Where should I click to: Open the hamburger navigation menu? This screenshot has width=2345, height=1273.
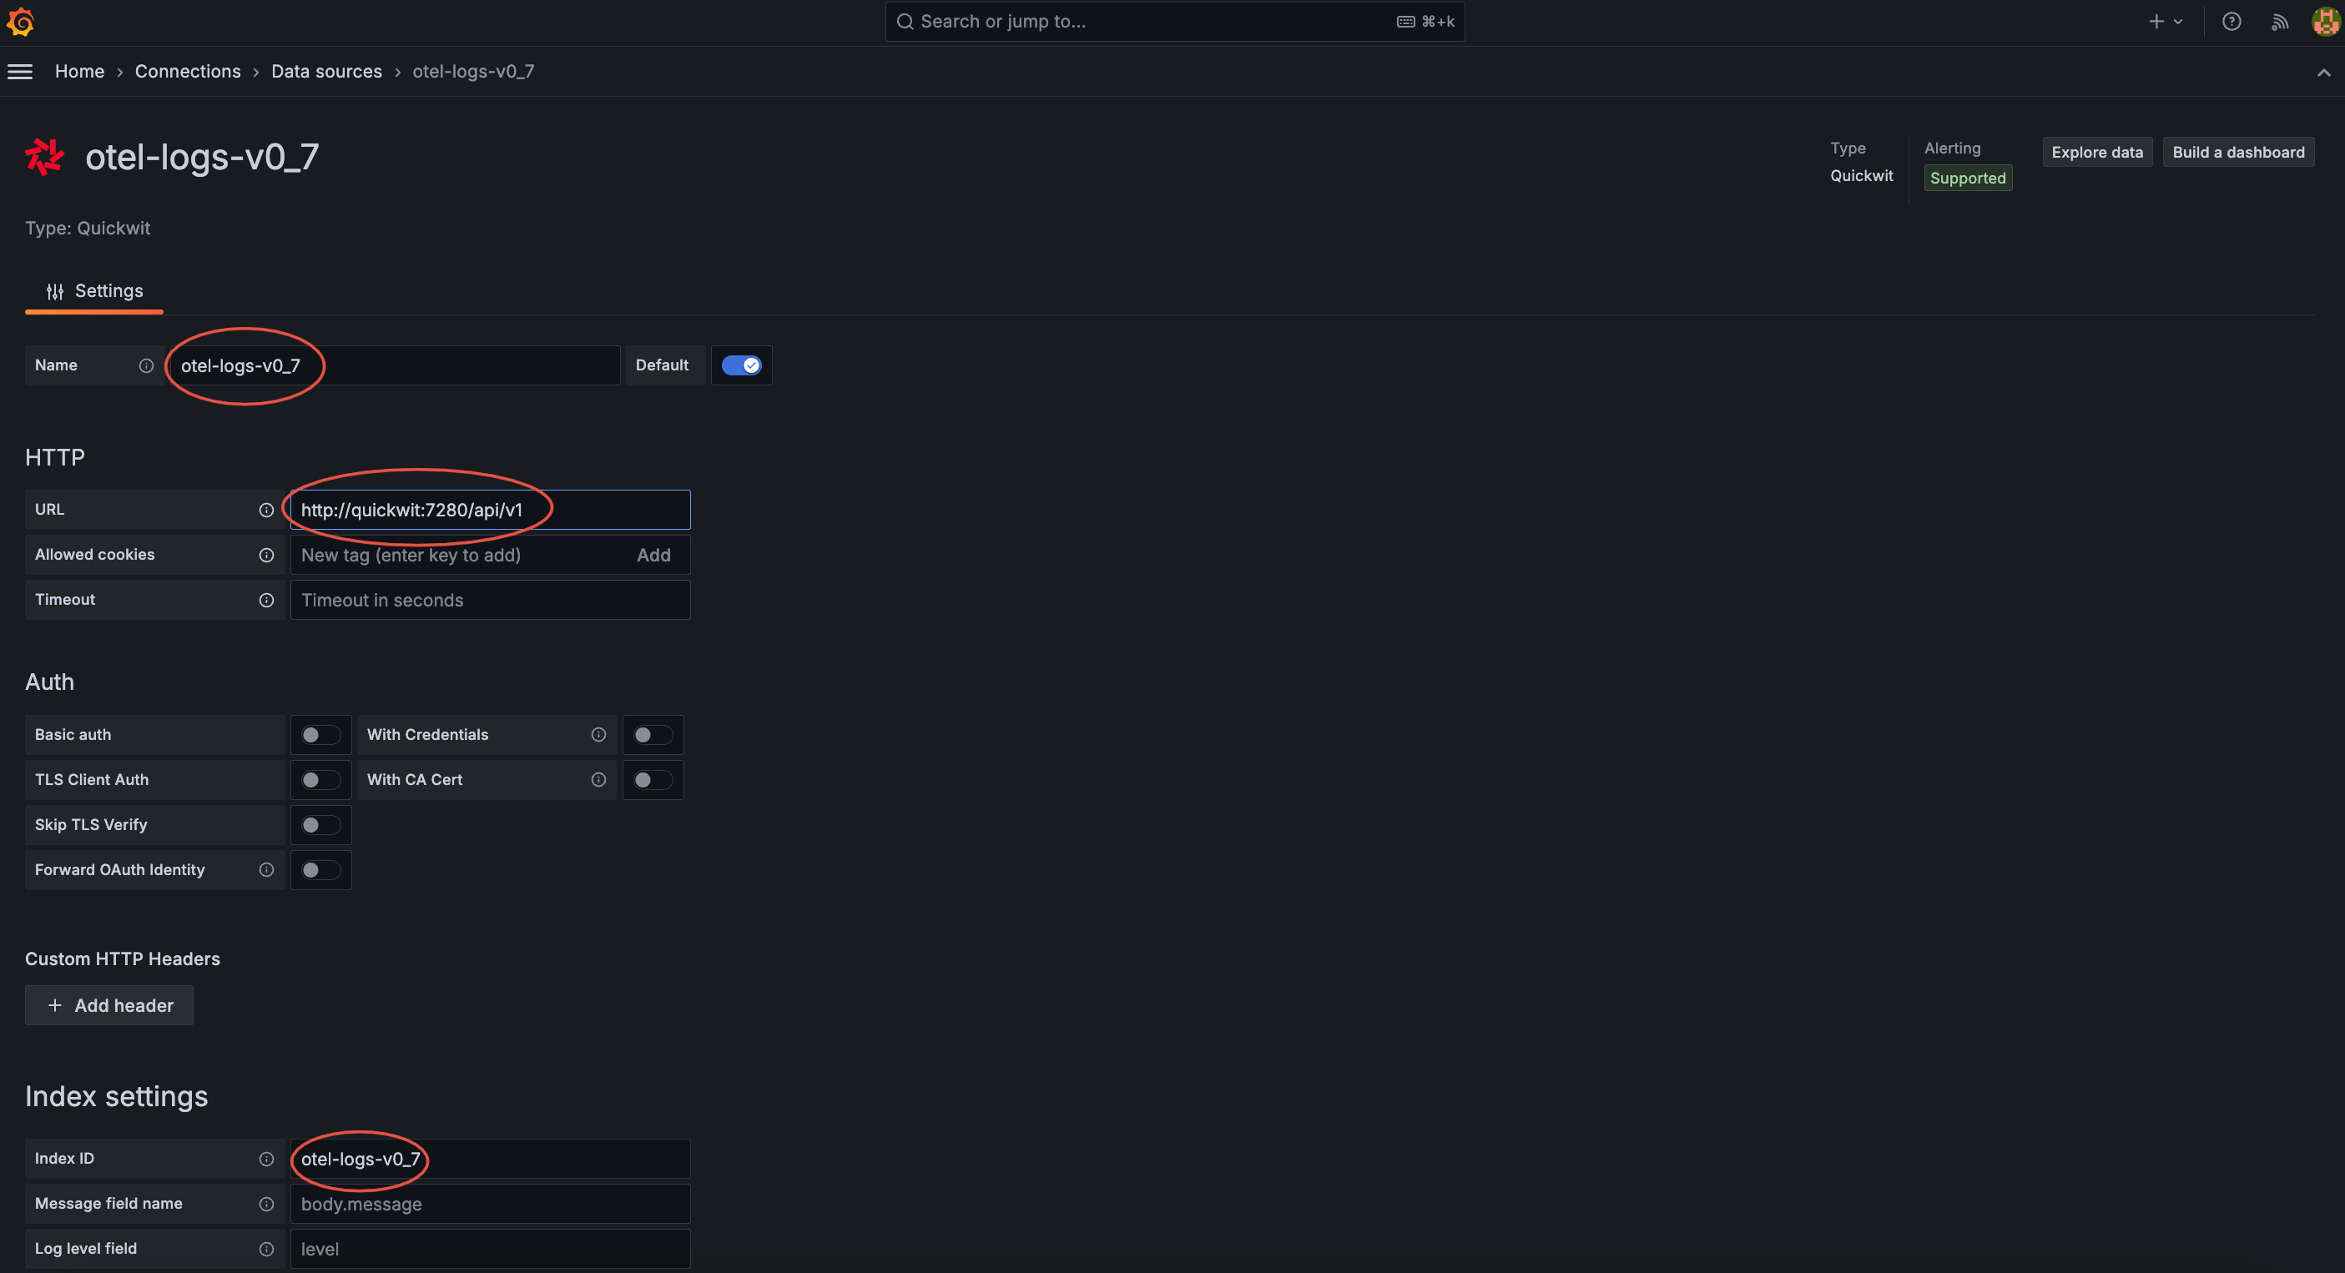(20, 72)
